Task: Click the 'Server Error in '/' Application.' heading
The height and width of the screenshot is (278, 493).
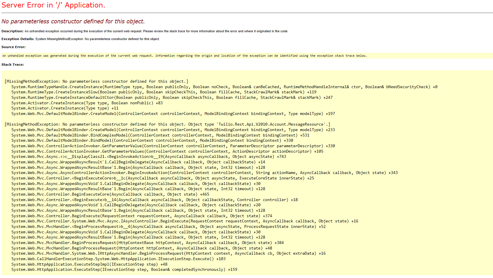Action: (53, 5)
